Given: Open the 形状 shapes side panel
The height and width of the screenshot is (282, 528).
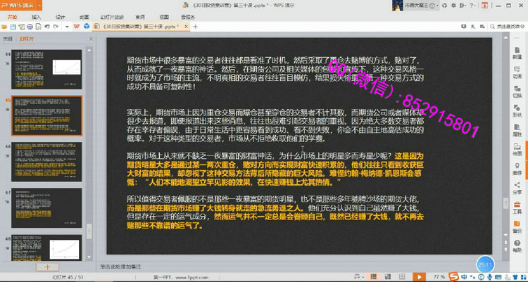Looking at the screenshot, I should (x=517, y=110).
